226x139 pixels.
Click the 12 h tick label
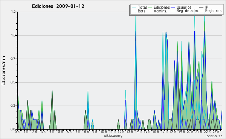coord(121,131)
